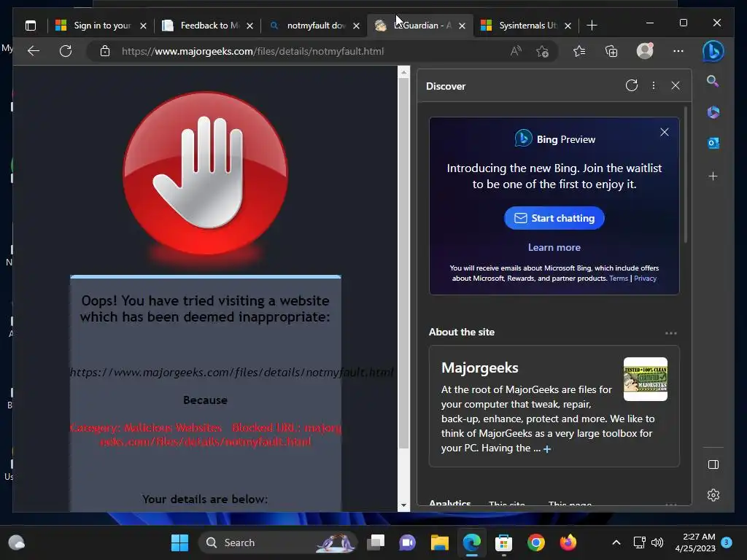Open sidebar settings gear icon
Viewport: 747px width, 560px height.
point(713,495)
